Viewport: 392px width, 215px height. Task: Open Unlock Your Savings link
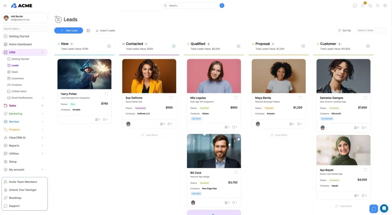(x=23, y=190)
